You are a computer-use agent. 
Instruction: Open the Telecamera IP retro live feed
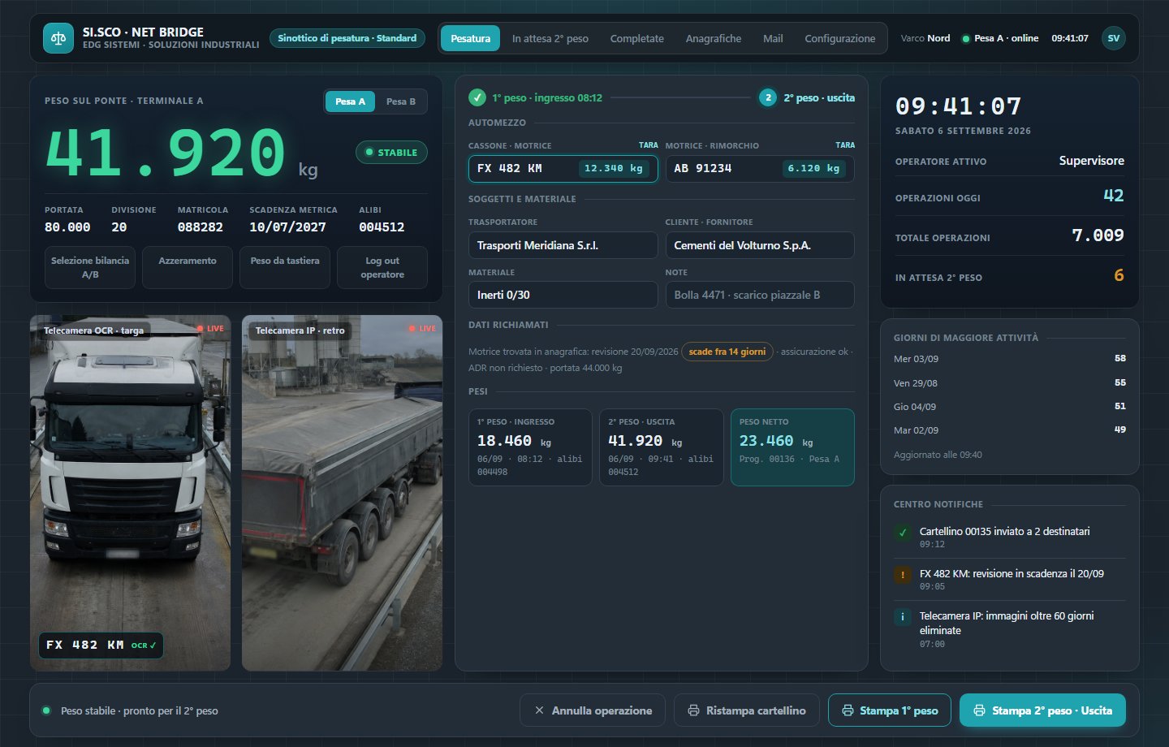[x=342, y=493]
